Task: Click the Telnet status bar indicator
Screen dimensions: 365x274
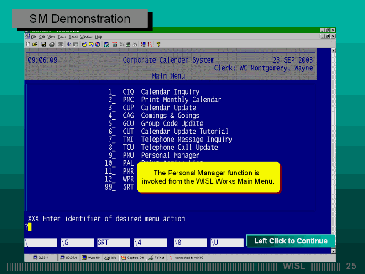Action: (157, 258)
